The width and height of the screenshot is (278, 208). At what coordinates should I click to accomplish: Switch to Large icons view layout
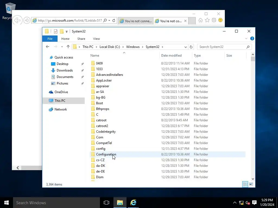pos(251,184)
